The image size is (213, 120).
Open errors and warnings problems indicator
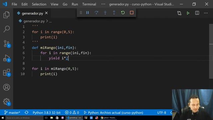[x=72, y=113]
